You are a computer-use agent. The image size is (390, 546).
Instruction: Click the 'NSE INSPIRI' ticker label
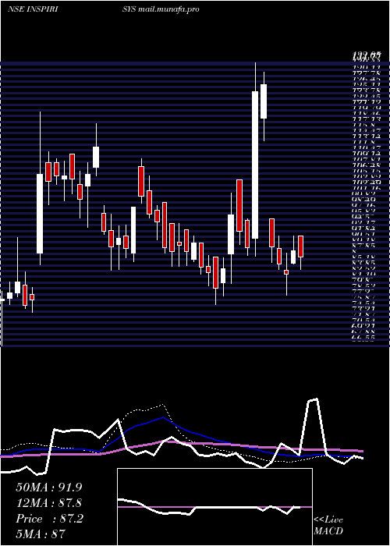click(33, 9)
